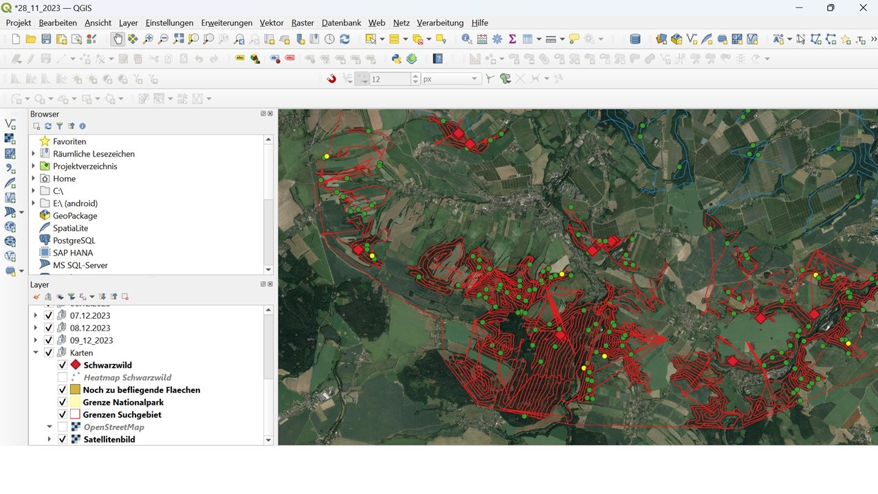Toggle visibility of Grenze Nationalpark layer

pos(63,403)
